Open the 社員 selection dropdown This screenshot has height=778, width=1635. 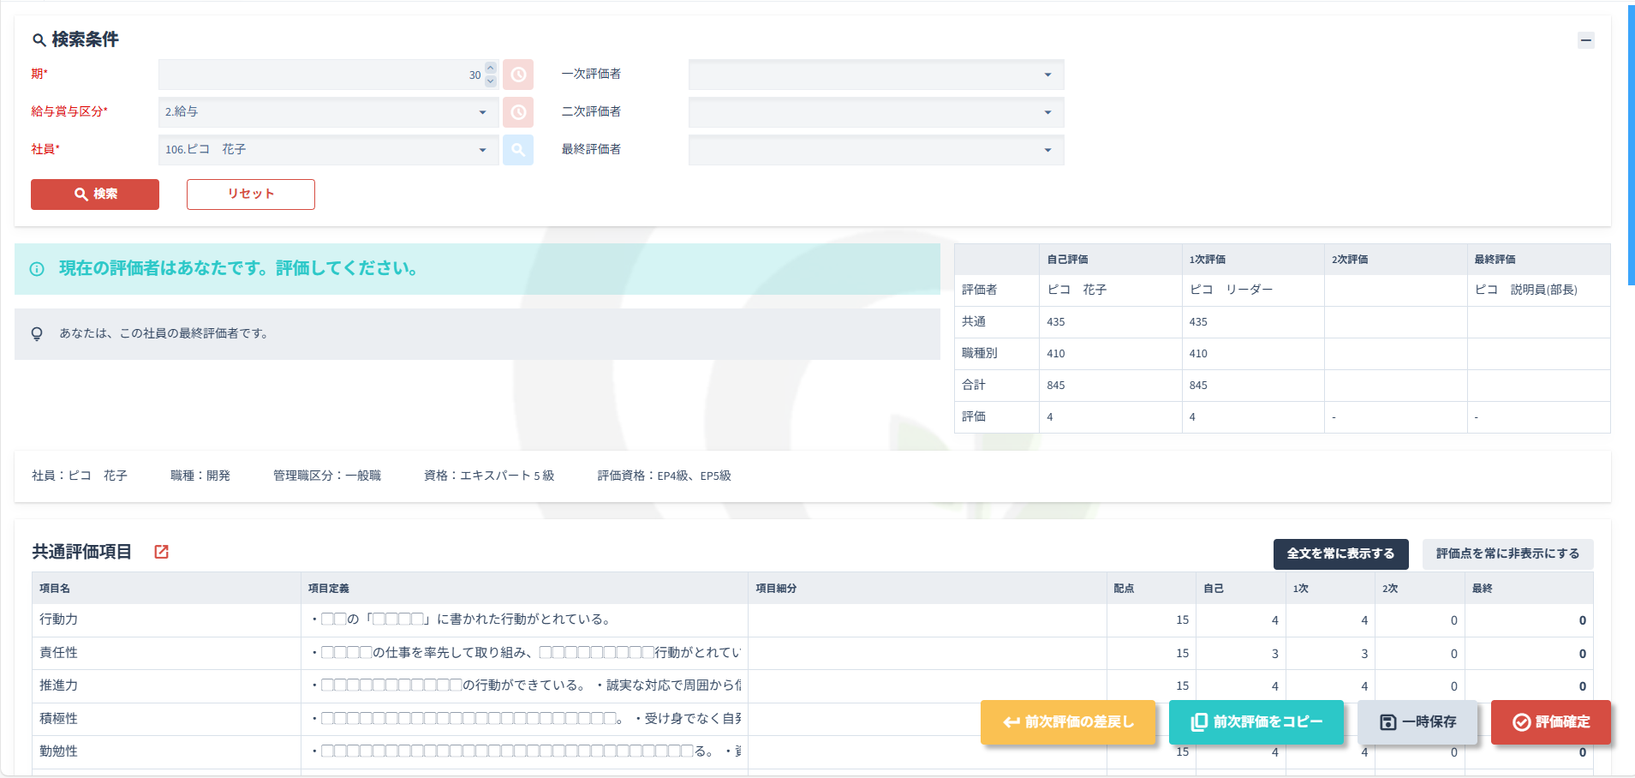(482, 150)
